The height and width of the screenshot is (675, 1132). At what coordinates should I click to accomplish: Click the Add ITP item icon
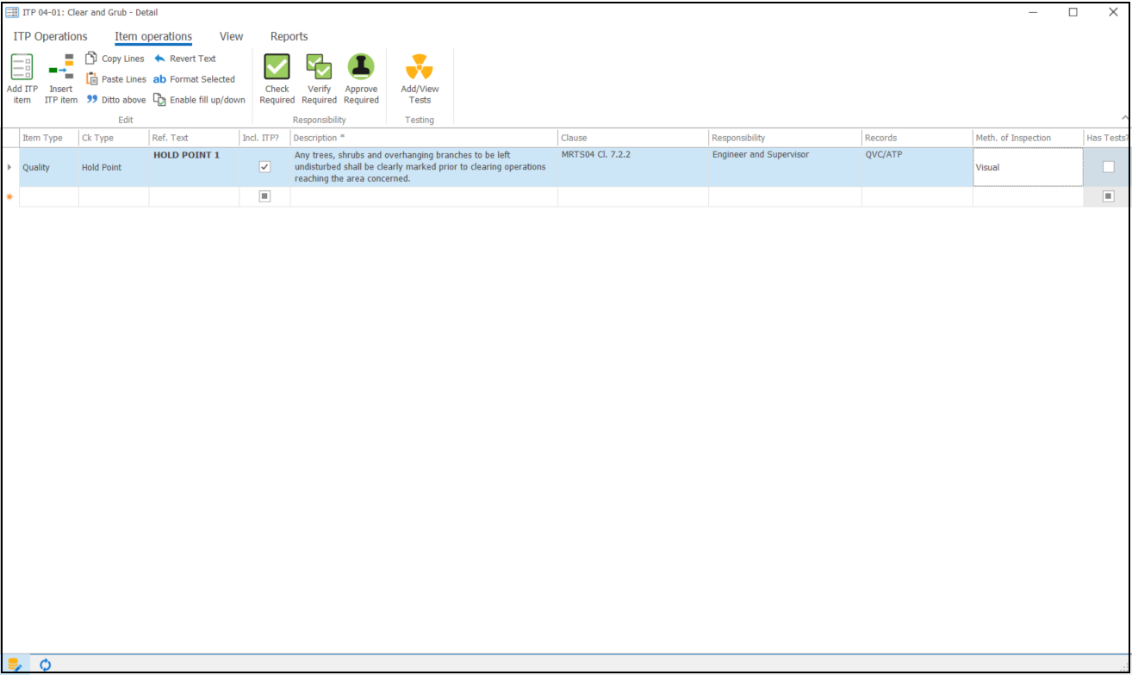[x=22, y=67]
